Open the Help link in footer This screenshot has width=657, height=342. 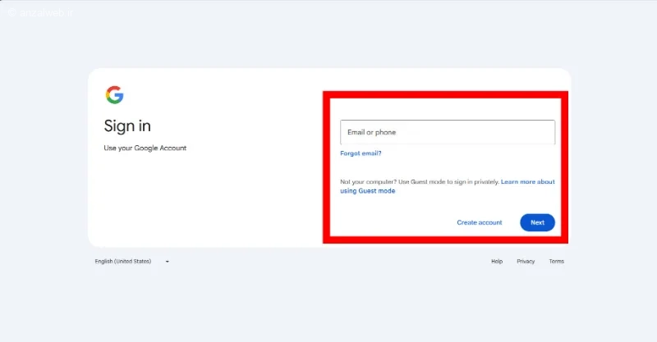point(497,261)
